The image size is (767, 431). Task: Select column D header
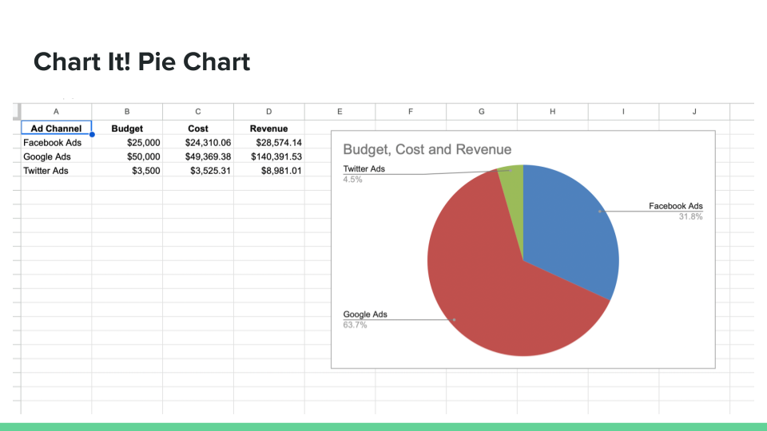pyautogui.click(x=269, y=112)
